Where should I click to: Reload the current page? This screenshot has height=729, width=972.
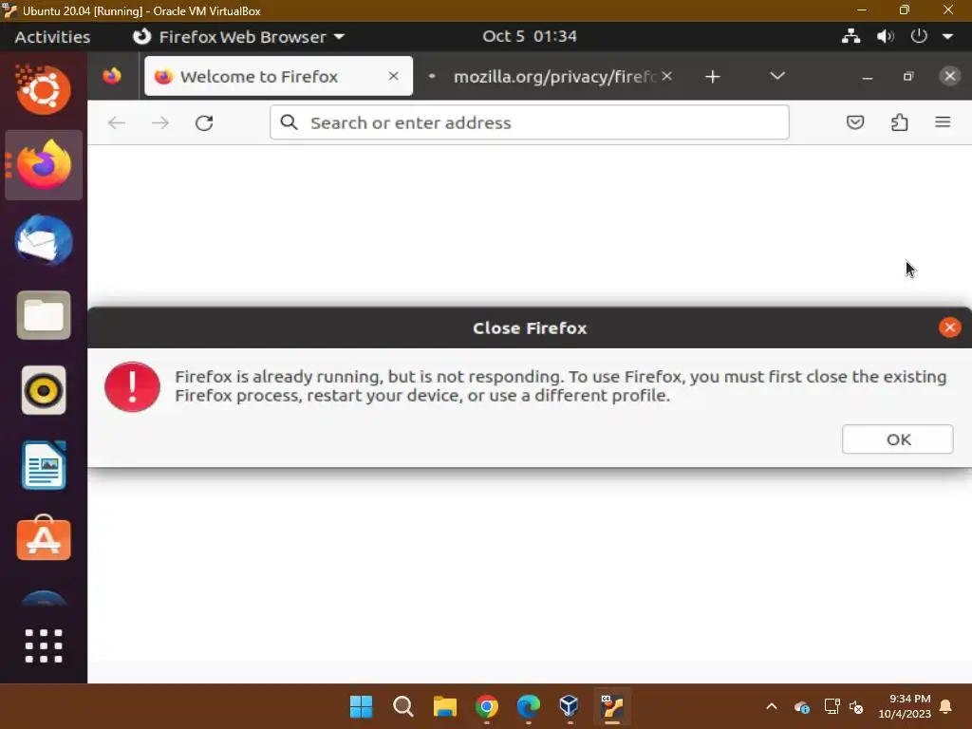click(x=204, y=122)
